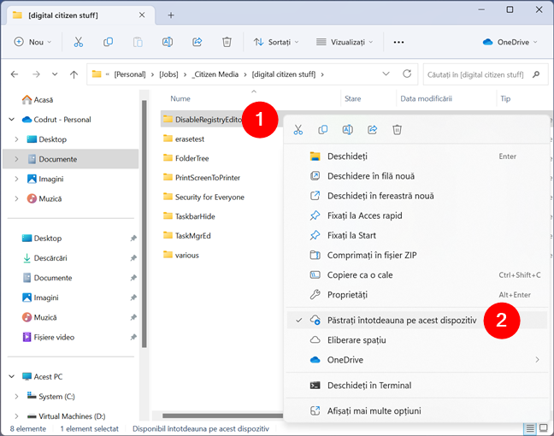554x436 pixels.
Task: Choose Deschideți în Terminal
Action: (417, 385)
